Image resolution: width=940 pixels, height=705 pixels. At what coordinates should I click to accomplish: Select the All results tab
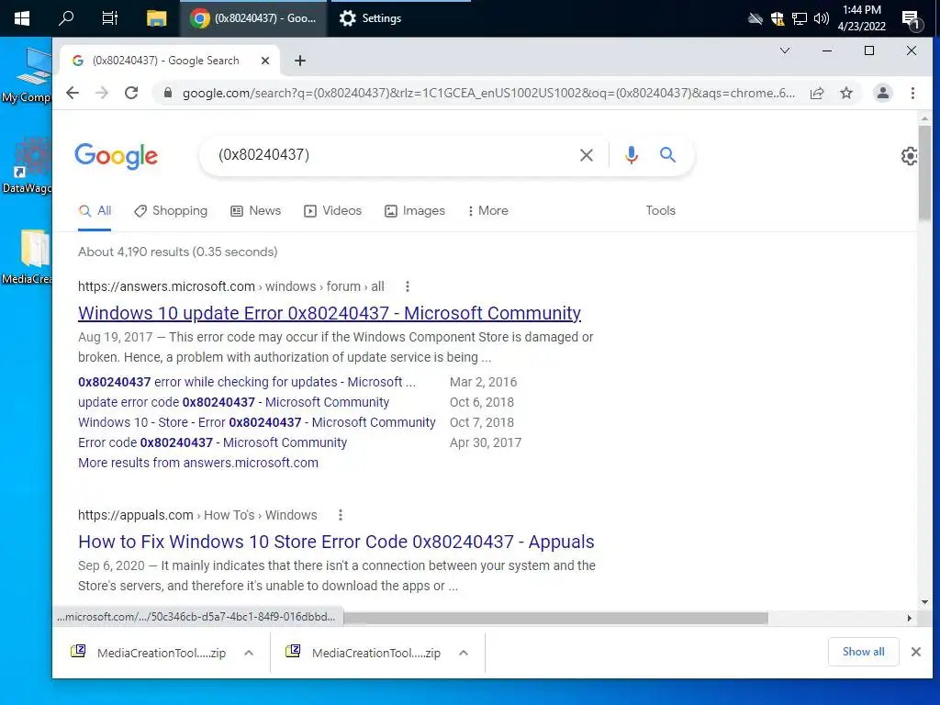pos(95,210)
